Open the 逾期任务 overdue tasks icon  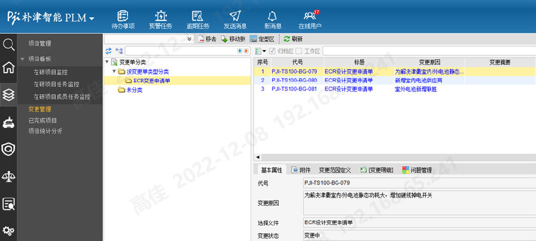(198, 15)
